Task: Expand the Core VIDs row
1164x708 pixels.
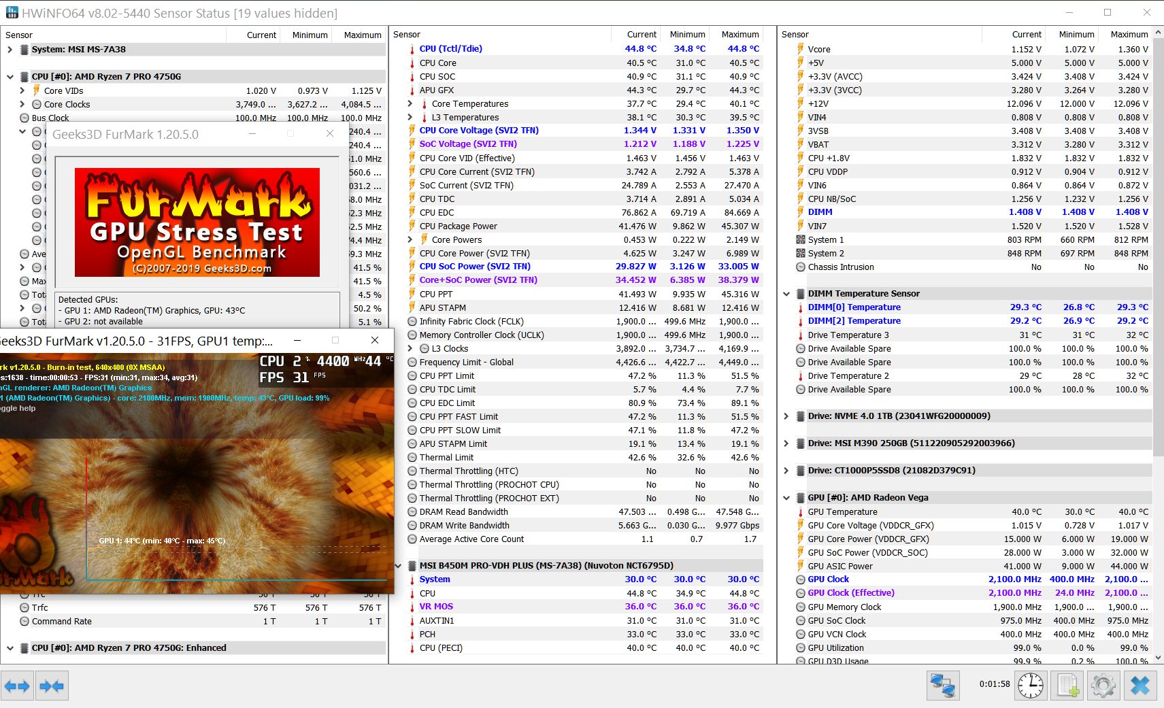Action: tap(22, 90)
